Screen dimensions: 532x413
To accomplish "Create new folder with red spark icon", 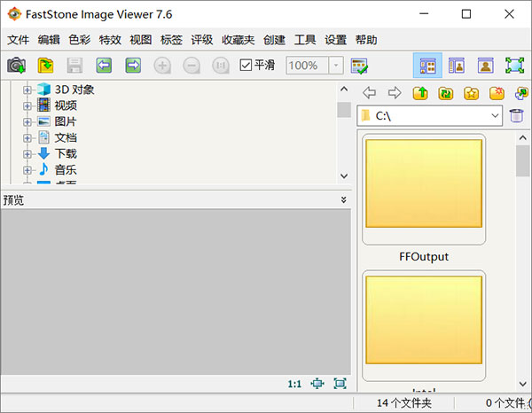I will (497, 93).
